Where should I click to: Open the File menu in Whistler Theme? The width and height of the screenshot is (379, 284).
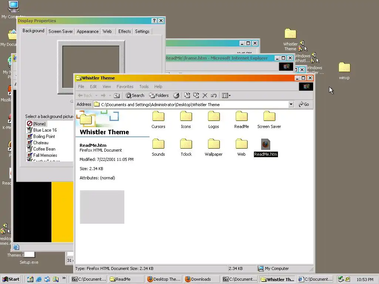tap(81, 87)
